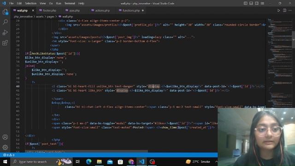Open the Help menu
Screen dimensions: 295x166
click(81, 3)
